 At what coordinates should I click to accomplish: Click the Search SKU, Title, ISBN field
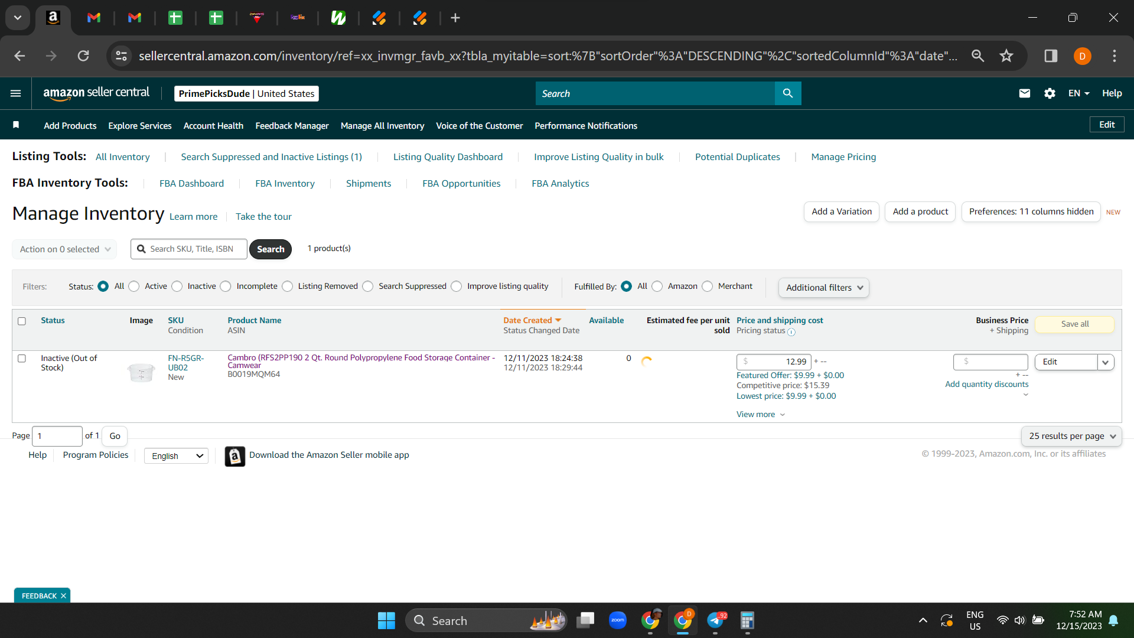click(189, 249)
